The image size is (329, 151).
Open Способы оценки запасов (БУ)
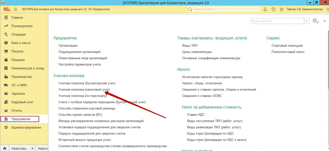point(80,115)
